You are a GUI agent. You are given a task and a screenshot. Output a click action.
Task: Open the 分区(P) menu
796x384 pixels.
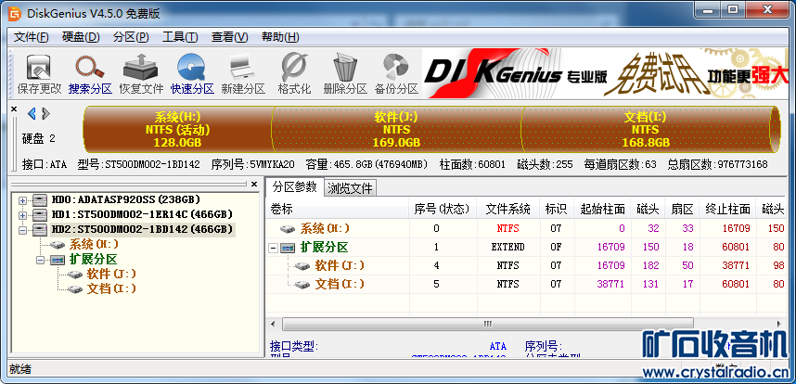(x=131, y=37)
